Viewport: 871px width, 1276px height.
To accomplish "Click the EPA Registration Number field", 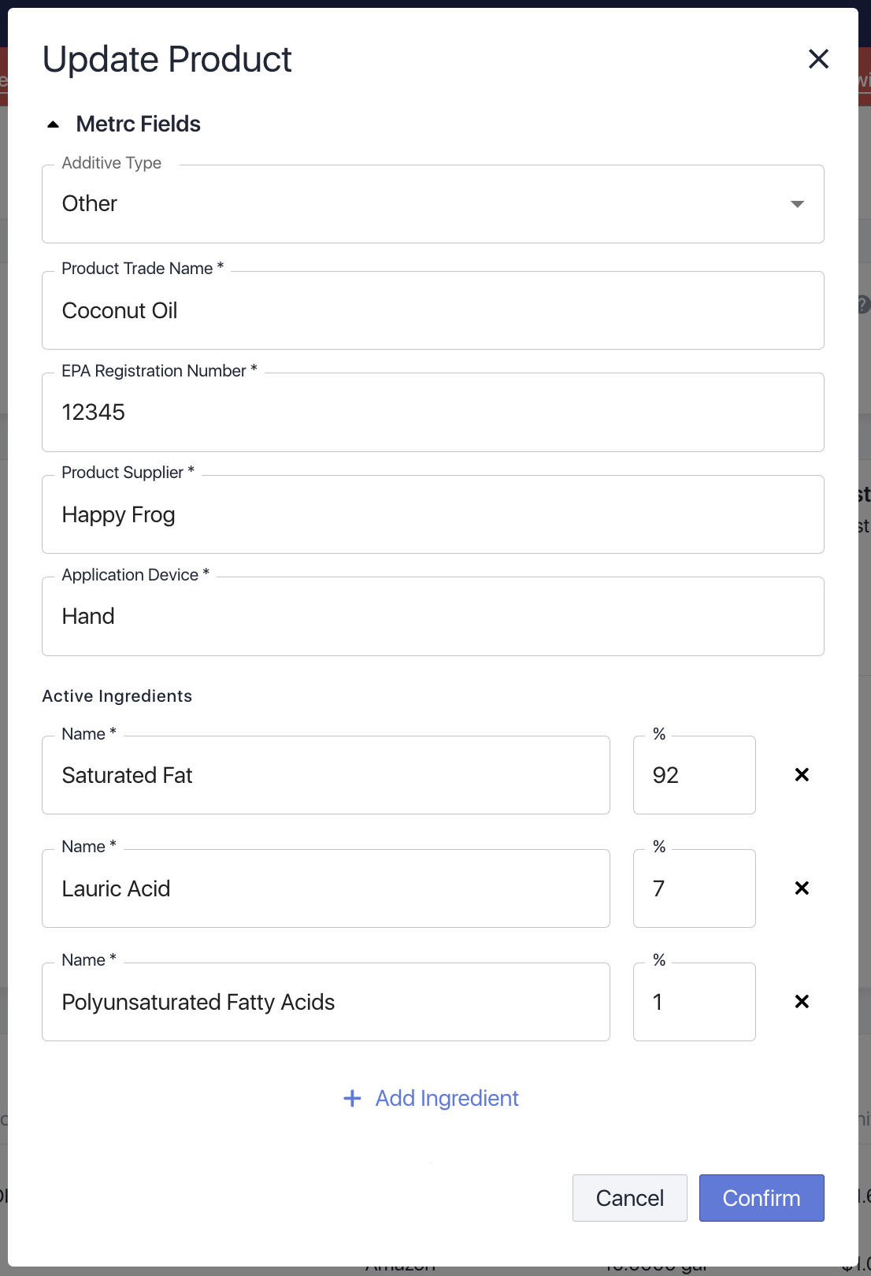I will (433, 412).
